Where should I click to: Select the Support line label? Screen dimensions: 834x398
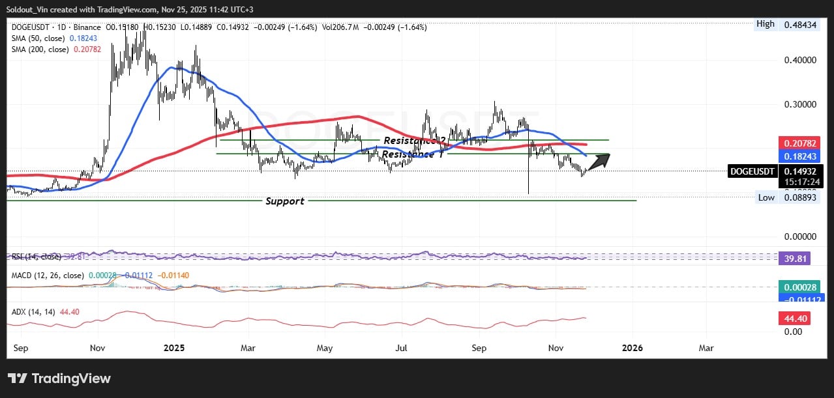point(284,201)
